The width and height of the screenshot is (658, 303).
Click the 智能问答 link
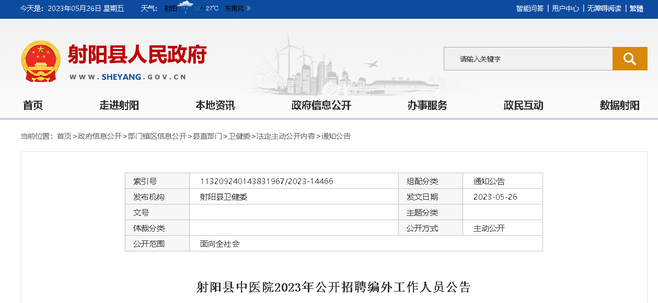(530, 8)
